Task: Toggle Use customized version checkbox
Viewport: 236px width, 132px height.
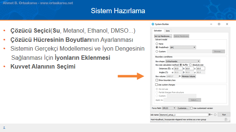Action: click(191, 108)
